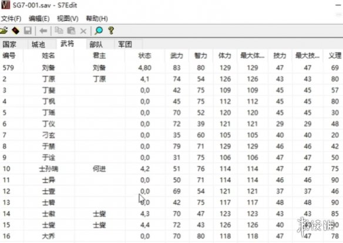Click the copy icon in toolbar
343x243 pixels.
(x=59, y=31)
